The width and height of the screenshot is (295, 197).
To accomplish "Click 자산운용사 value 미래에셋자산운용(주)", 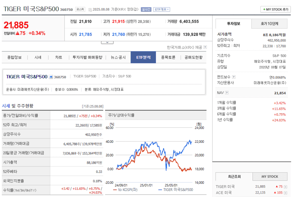I will pos(270,83).
